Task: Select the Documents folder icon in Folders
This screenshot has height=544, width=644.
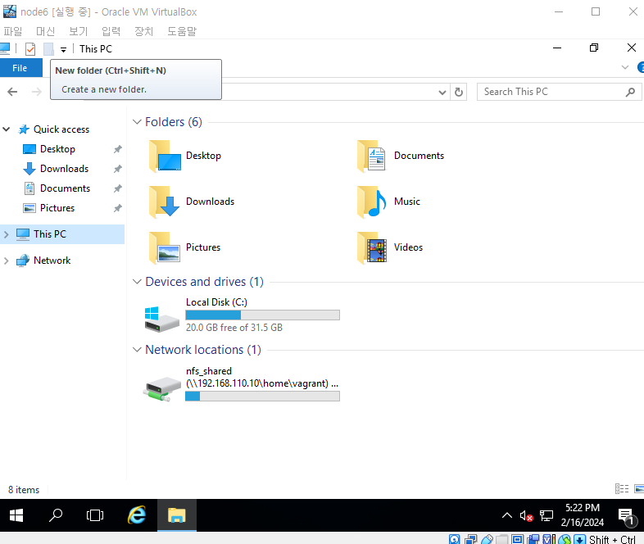Action: tap(372, 156)
